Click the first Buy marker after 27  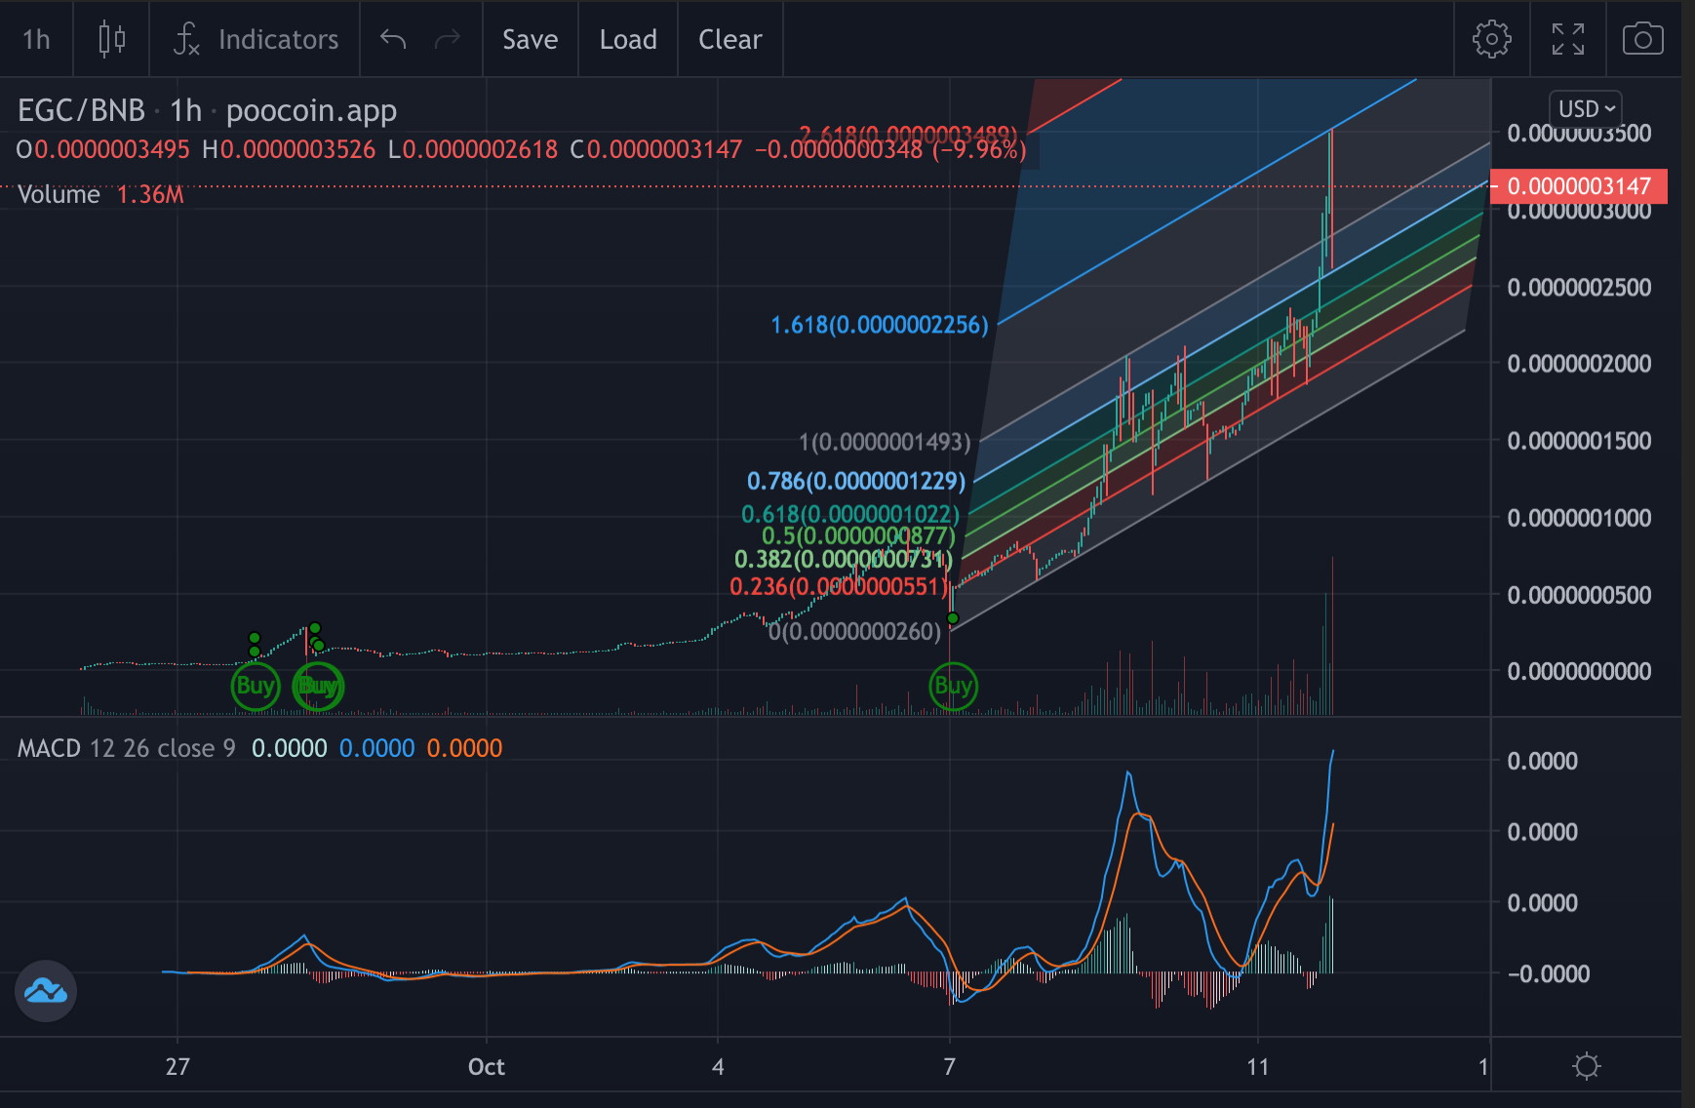[x=256, y=686]
